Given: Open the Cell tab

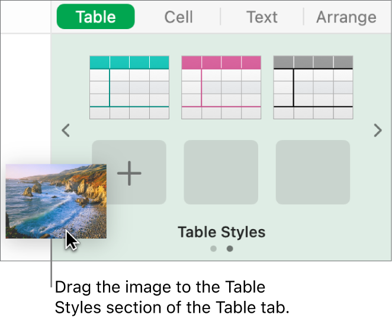Looking at the screenshot, I should [178, 17].
